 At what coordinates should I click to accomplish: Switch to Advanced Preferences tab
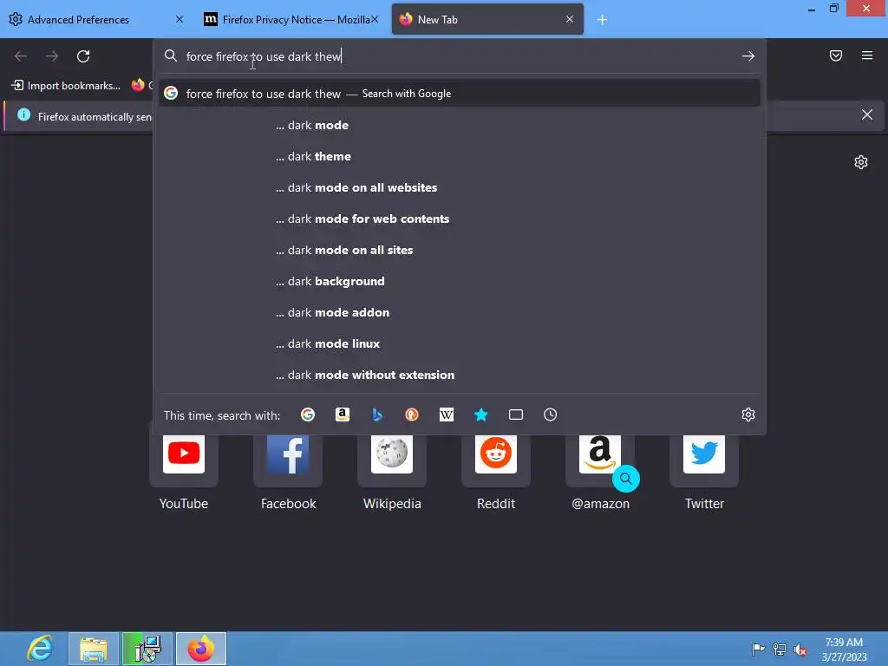click(96, 19)
